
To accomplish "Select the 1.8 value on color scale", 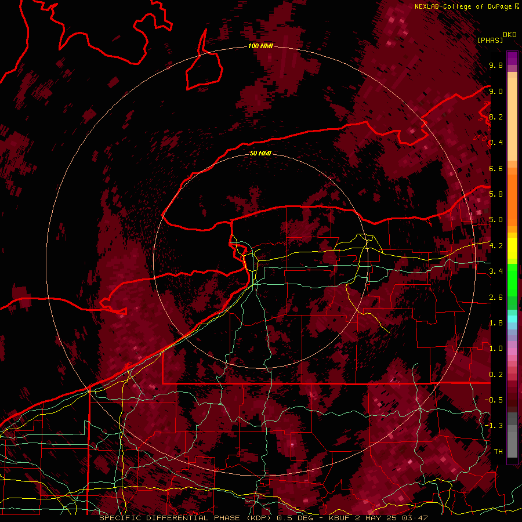I will coord(496,323).
